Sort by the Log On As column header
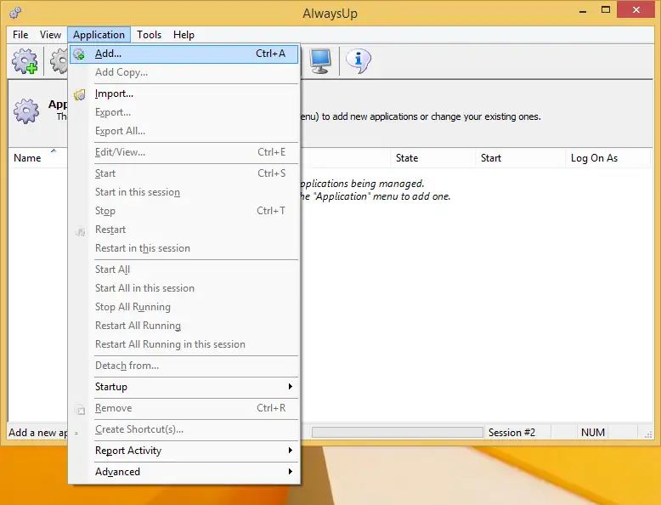The width and height of the screenshot is (661, 505). (x=608, y=158)
